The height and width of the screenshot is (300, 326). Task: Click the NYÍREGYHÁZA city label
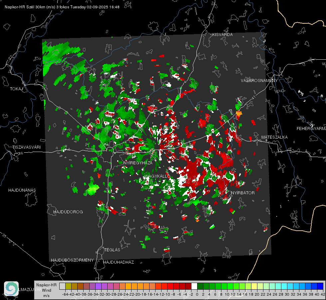tap(138, 163)
